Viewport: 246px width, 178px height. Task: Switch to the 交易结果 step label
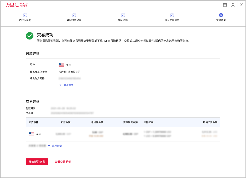(221, 20)
